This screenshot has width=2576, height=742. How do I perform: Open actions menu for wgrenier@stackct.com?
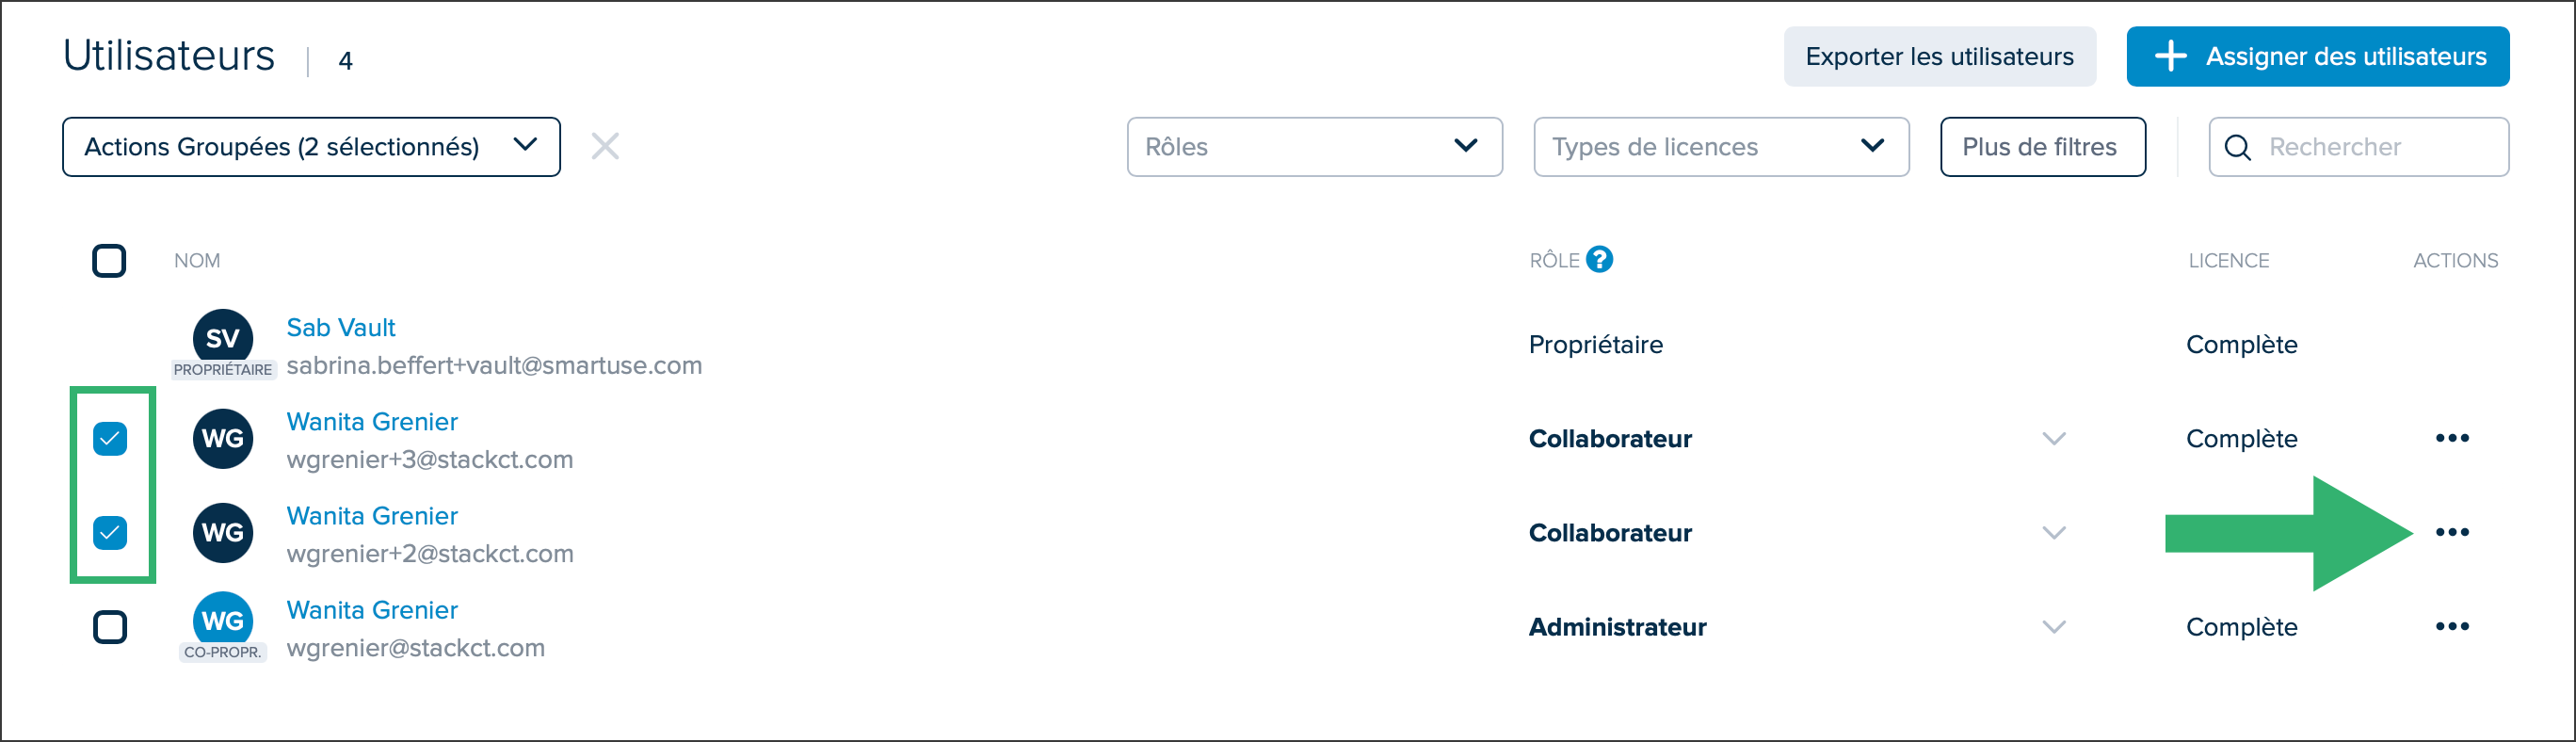[x=2452, y=626]
